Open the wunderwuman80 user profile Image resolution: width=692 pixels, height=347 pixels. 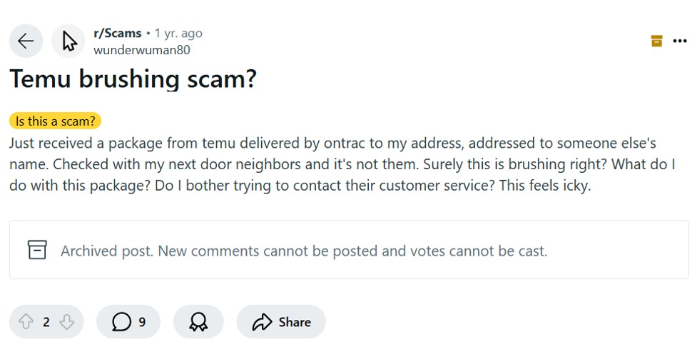pyautogui.click(x=141, y=50)
